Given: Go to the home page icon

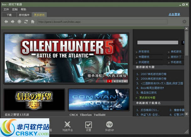Looking at the screenshot, I should 33,22.
